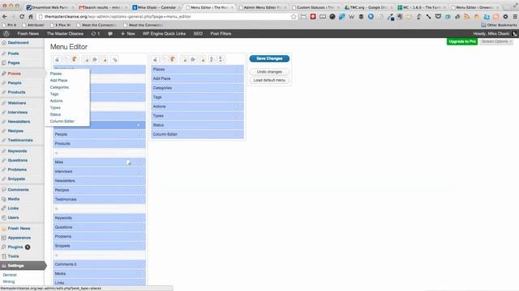This screenshot has height=291, width=519.
Task: Expand People row in menu editor list
Action: [x=139, y=135]
